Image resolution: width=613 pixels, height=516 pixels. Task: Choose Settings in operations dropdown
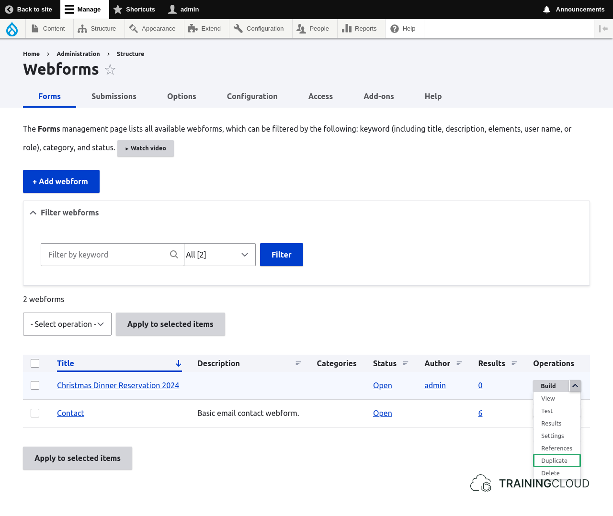pyautogui.click(x=557, y=436)
